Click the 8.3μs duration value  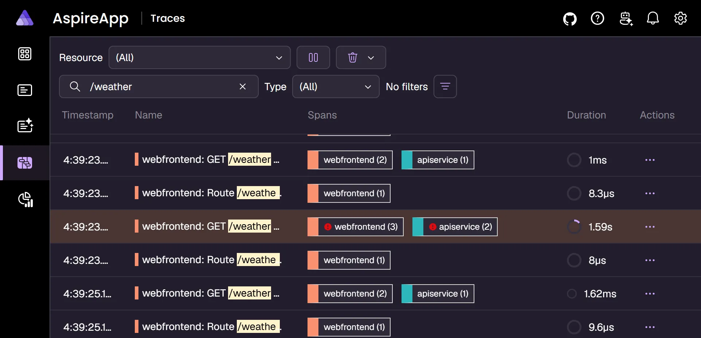click(x=602, y=193)
